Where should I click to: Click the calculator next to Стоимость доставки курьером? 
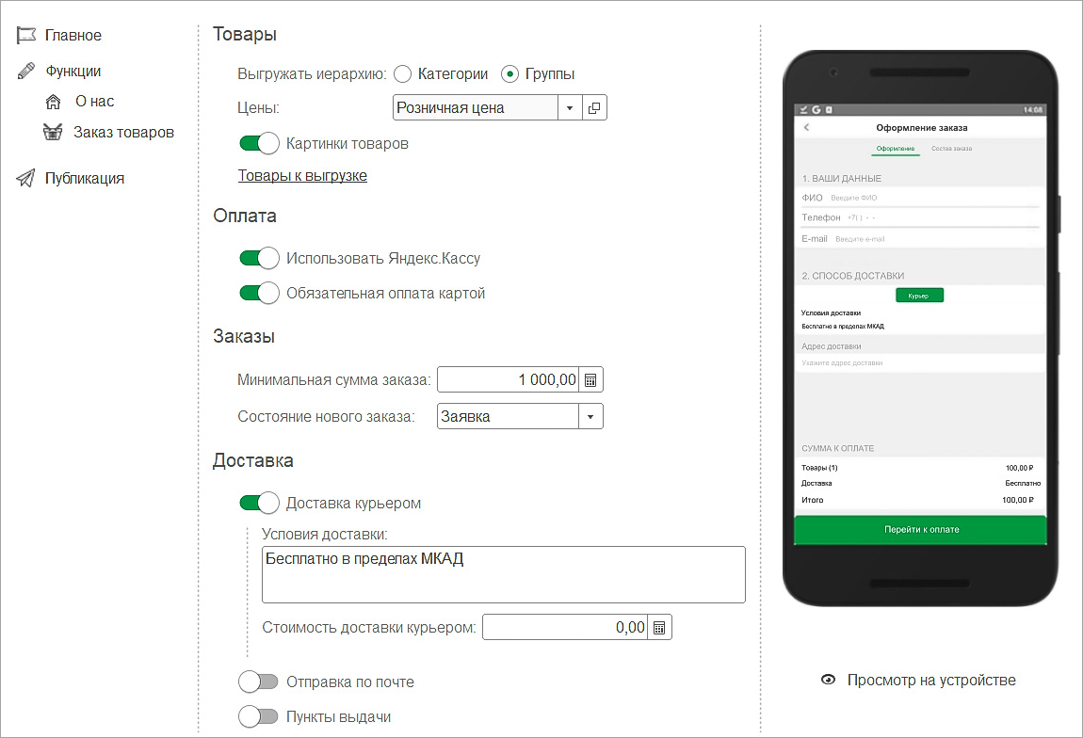pyautogui.click(x=659, y=626)
